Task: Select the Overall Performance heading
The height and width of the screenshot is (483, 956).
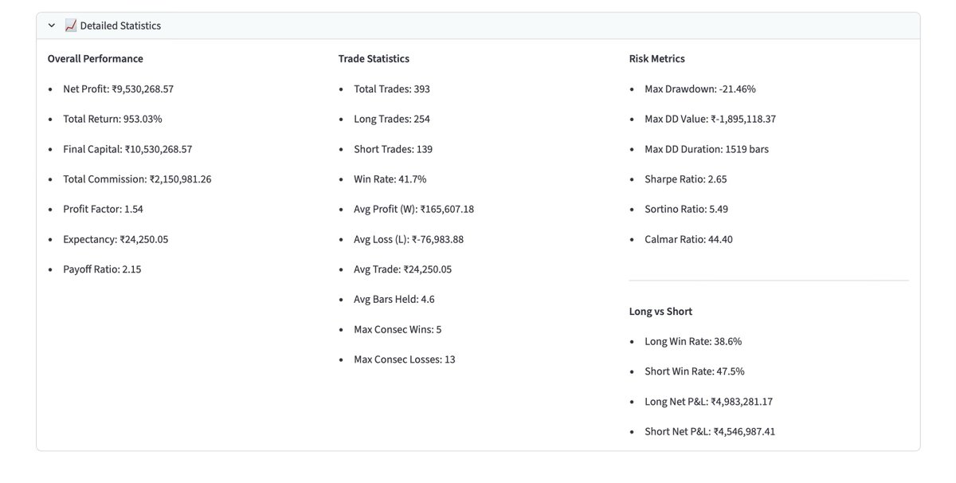Action: click(x=96, y=59)
